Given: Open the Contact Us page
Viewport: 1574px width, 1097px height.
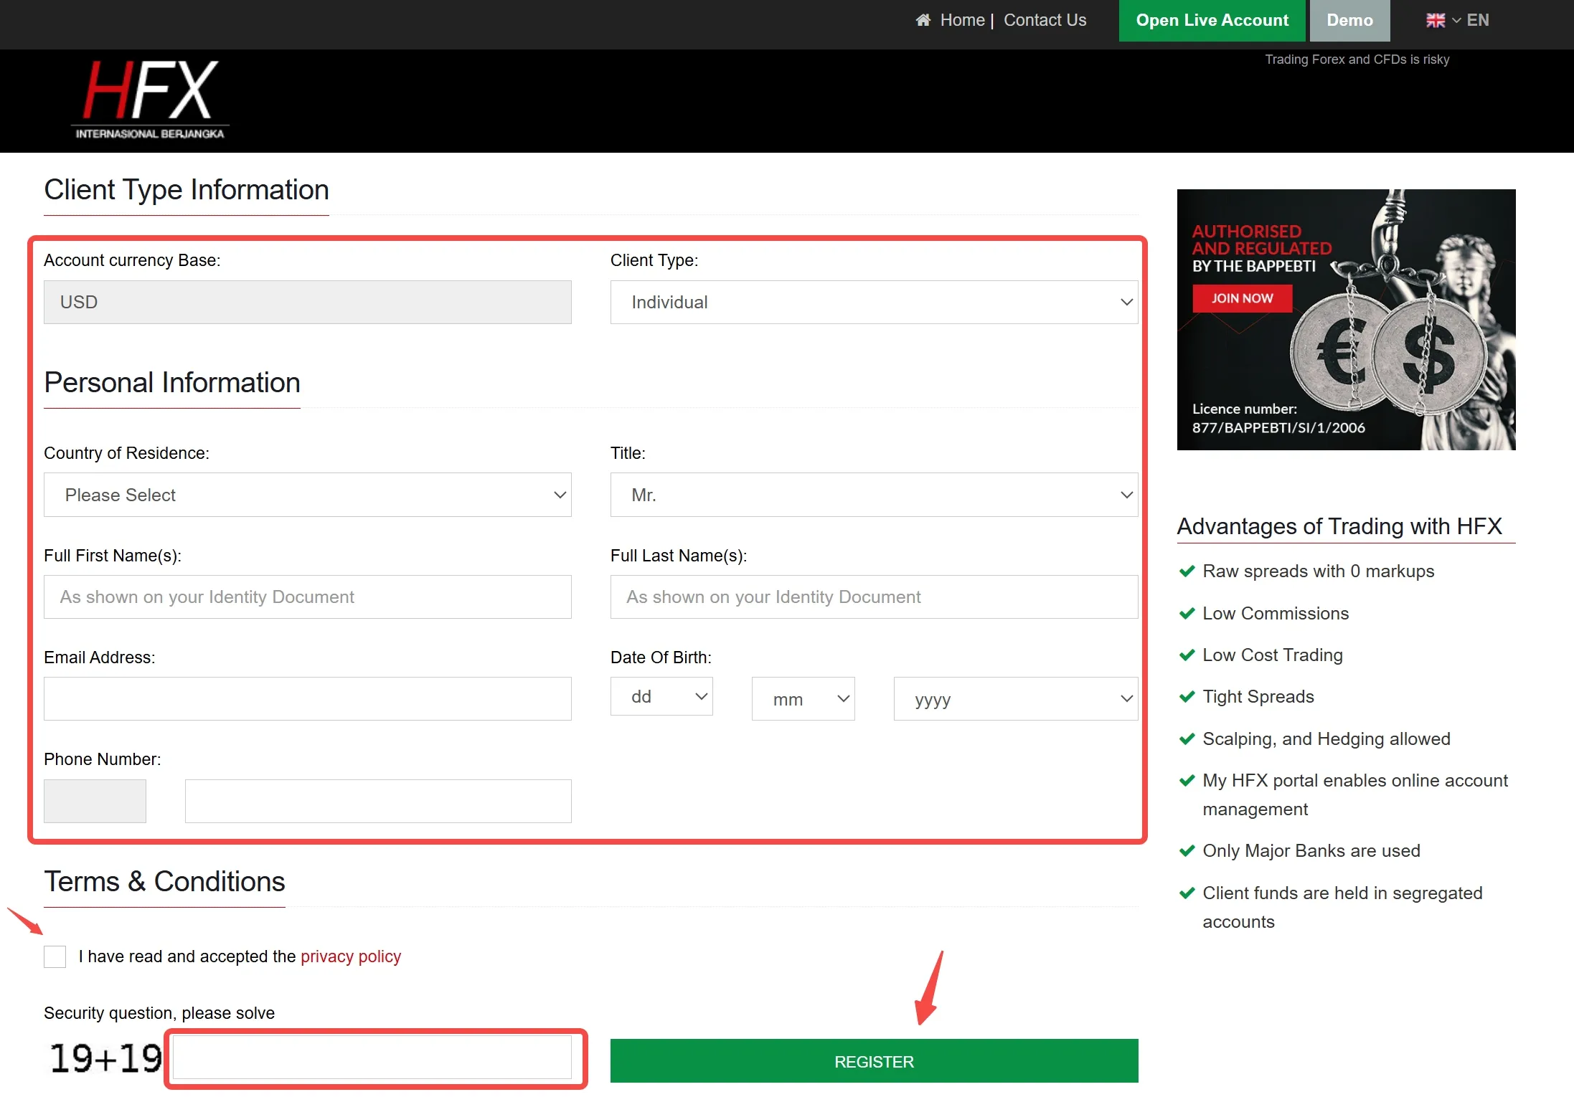Looking at the screenshot, I should tap(1045, 20).
